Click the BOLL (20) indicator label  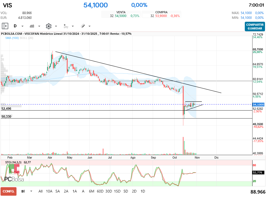pyautogui.click(x=26, y=38)
